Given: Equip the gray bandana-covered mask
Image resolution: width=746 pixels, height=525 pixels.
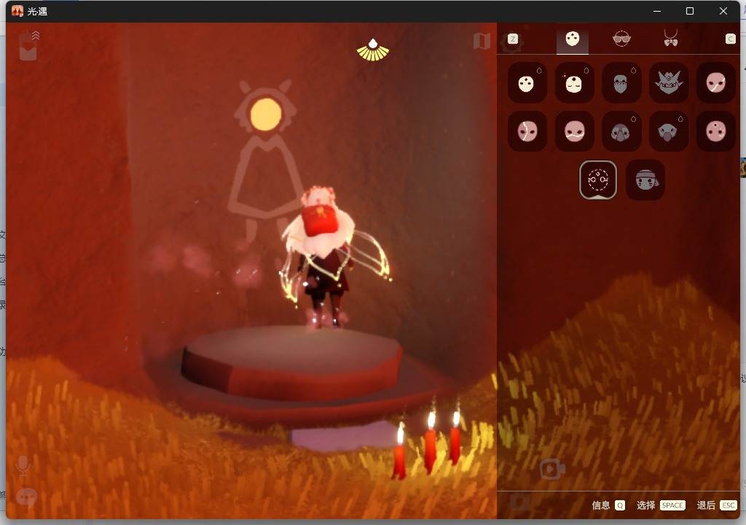Looking at the screenshot, I should click(621, 82).
